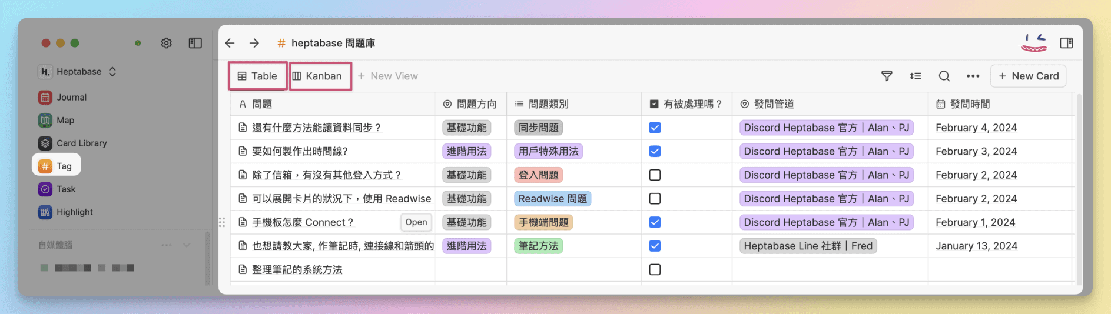The width and height of the screenshot is (1111, 314).
Task: Click the drag handle beside 手機板怎麼 Connect
Action: (x=222, y=222)
